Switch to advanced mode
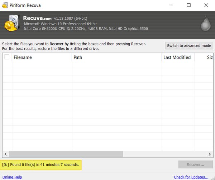 [x=189, y=46]
